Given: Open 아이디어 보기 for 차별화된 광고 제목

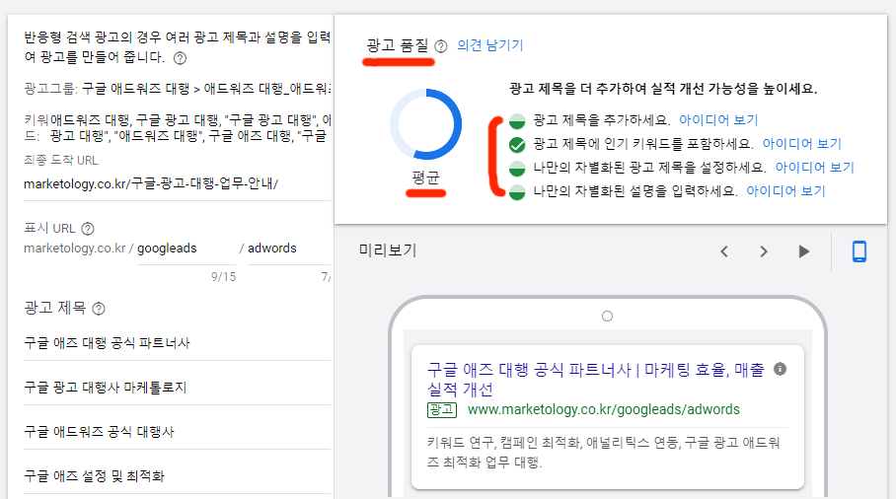Looking at the screenshot, I should pyautogui.click(x=814, y=168).
